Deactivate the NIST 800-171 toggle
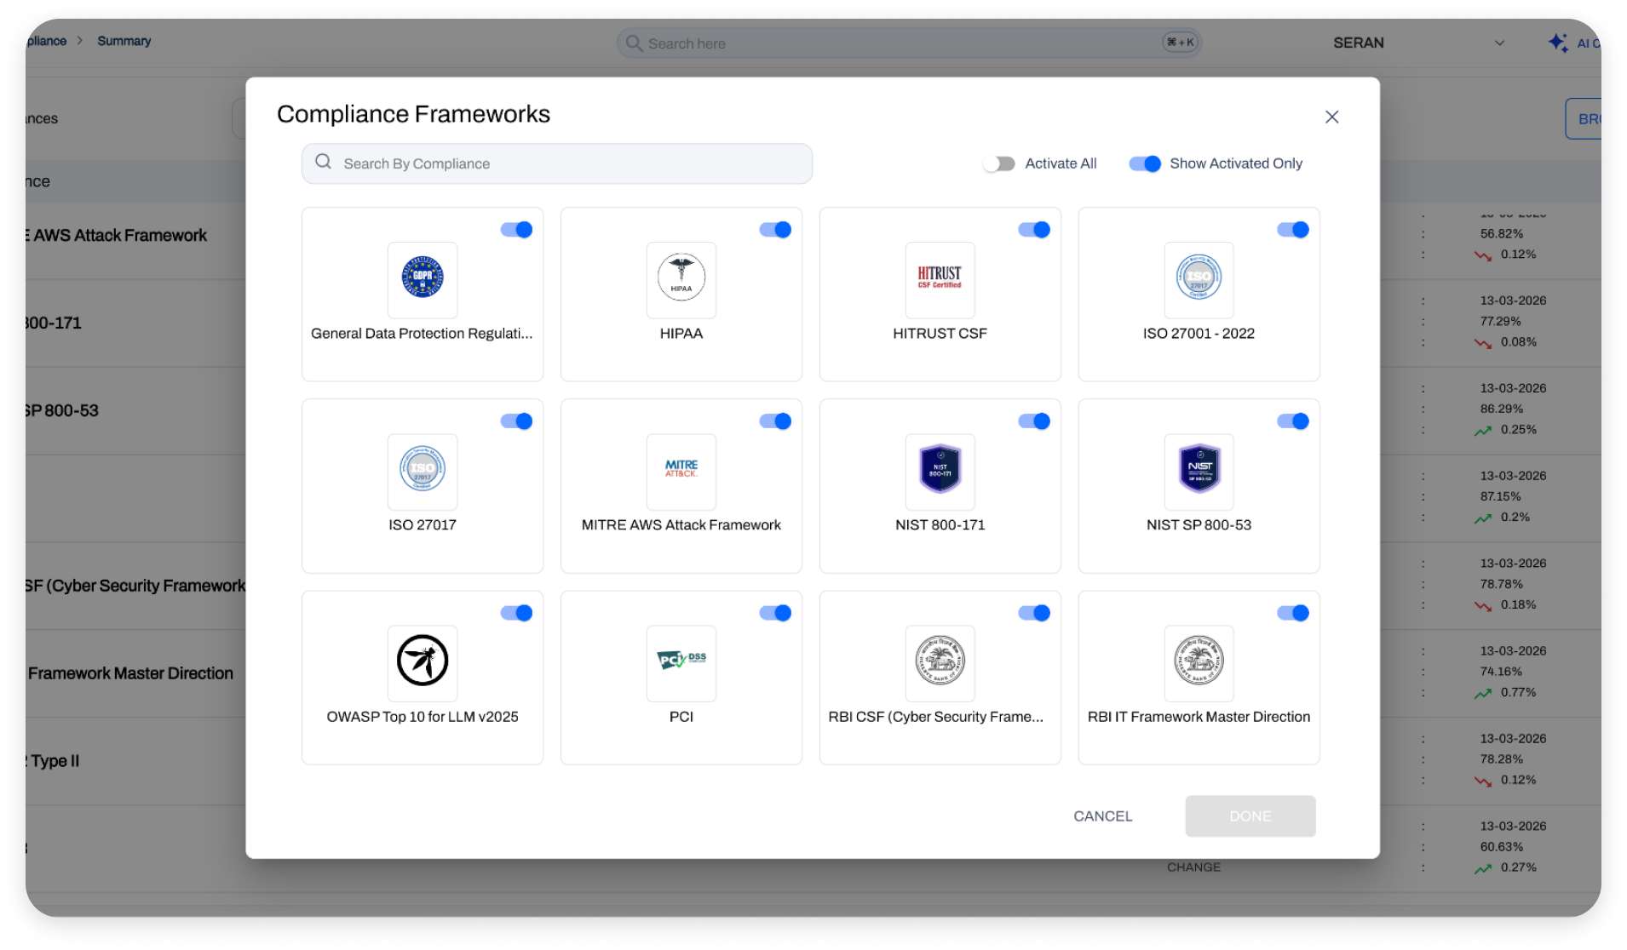This screenshot has height=950, width=1627. click(1034, 421)
